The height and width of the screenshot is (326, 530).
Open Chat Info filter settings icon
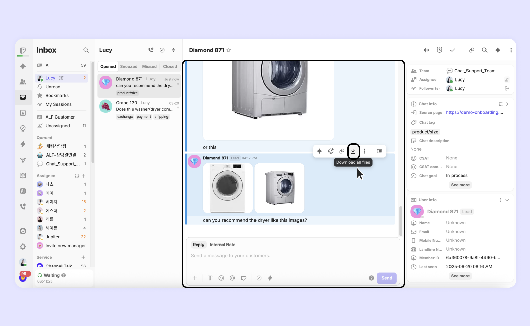click(x=500, y=104)
